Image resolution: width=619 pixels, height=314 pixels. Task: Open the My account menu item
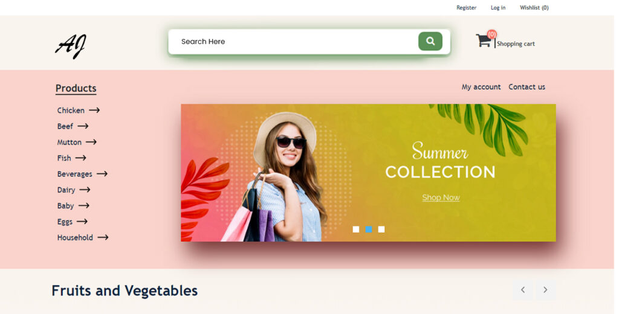click(481, 87)
